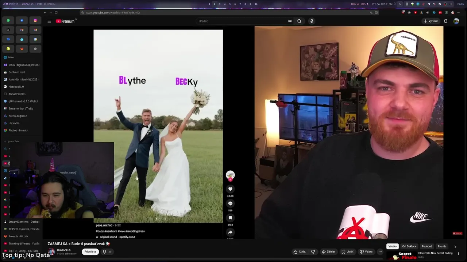The image size is (467, 262).
Task: Select the Podobné filter chip
Action: point(427,246)
